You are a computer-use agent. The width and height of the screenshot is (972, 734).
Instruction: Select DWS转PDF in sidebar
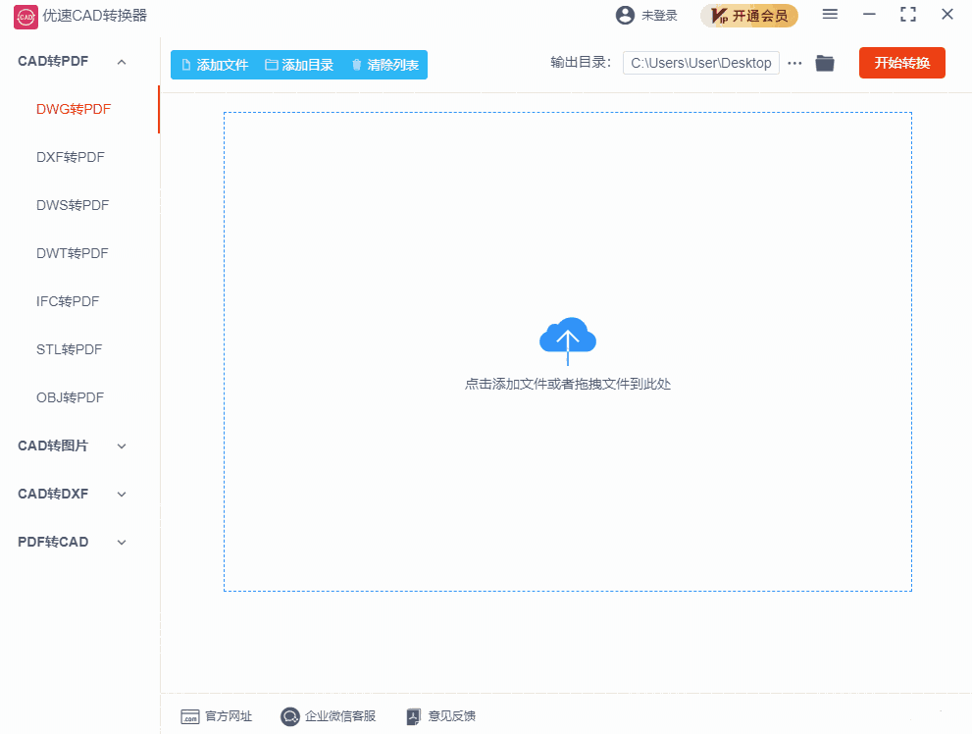coord(73,205)
